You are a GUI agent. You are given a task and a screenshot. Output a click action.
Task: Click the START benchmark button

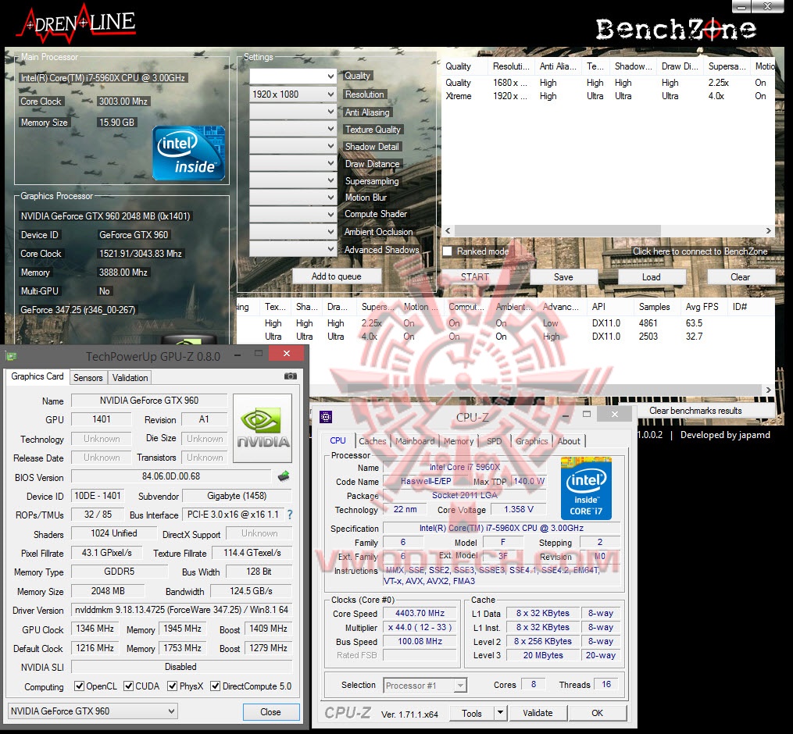pos(475,277)
